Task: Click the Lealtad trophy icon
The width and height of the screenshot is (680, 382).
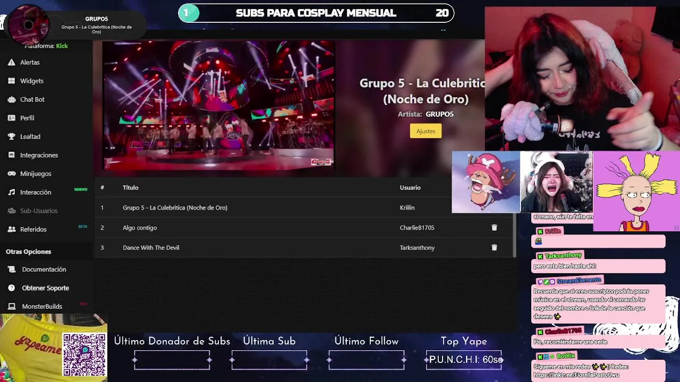Action: pyautogui.click(x=11, y=137)
